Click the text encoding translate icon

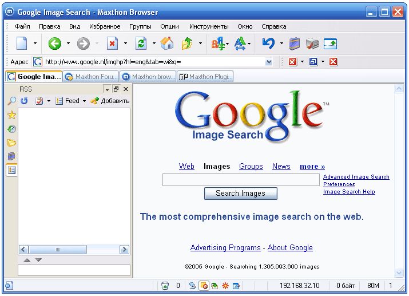(x=218, y=44)
